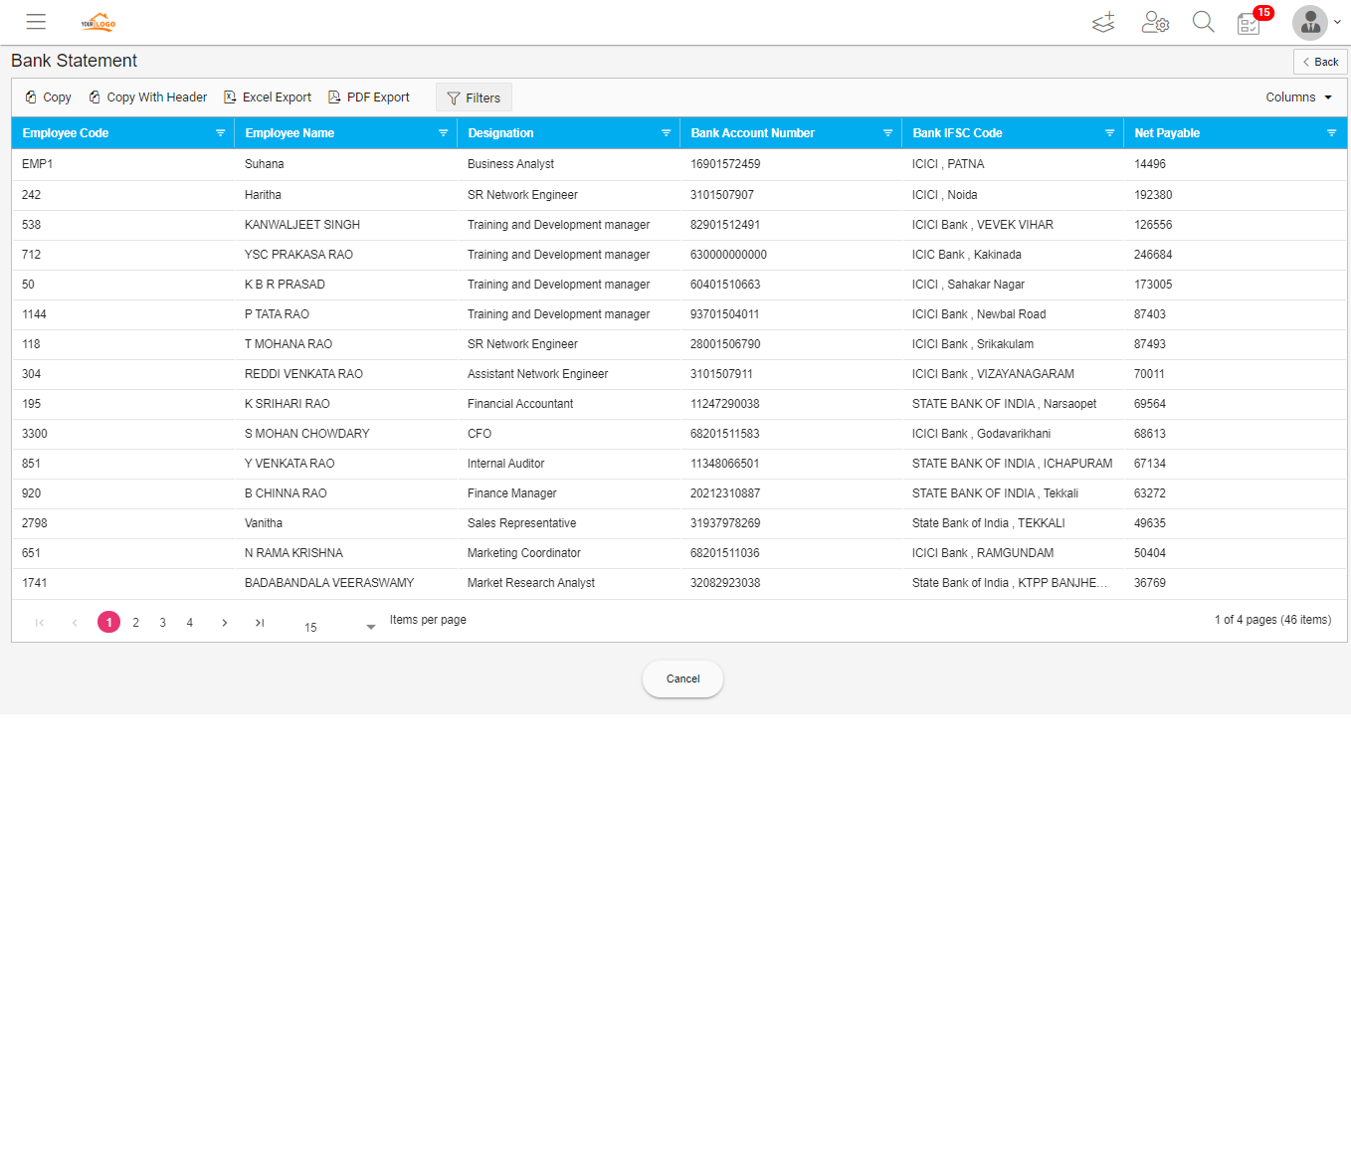The image size is (1351, 1166).
Task: Select the CFO designation cell
Action: click(x=480, y=434)
